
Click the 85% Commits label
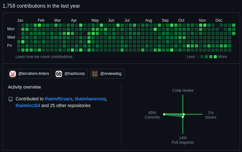(x=152, y=115)
